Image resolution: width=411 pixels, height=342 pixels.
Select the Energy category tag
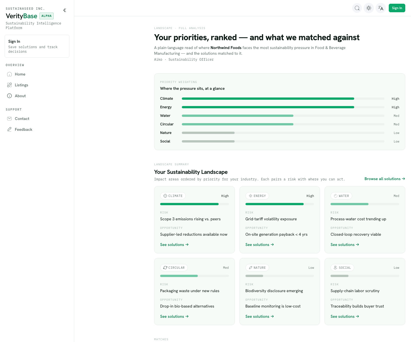click(257, 196)
